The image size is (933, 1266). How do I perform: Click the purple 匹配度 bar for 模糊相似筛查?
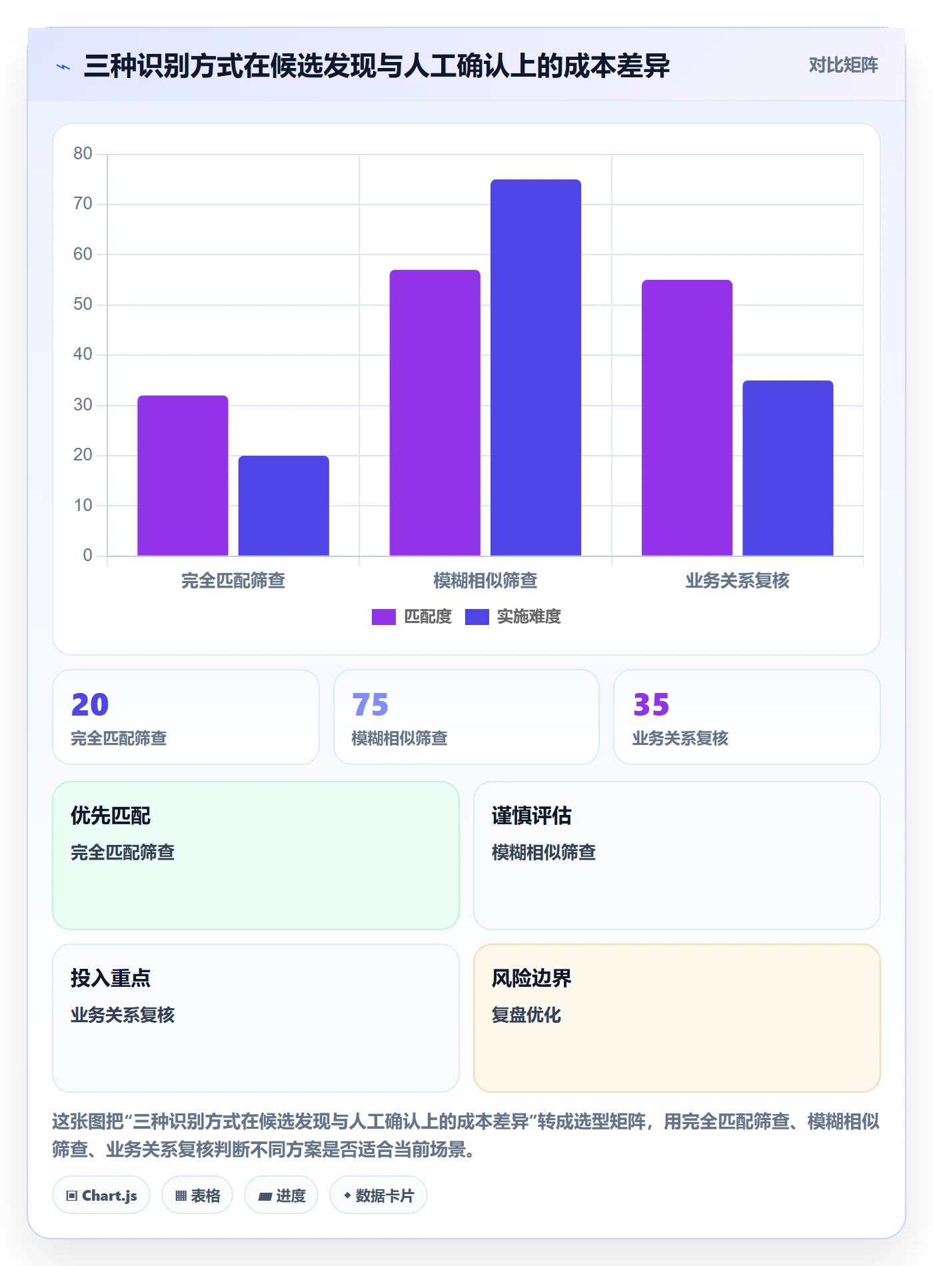[x=435, y=413]
